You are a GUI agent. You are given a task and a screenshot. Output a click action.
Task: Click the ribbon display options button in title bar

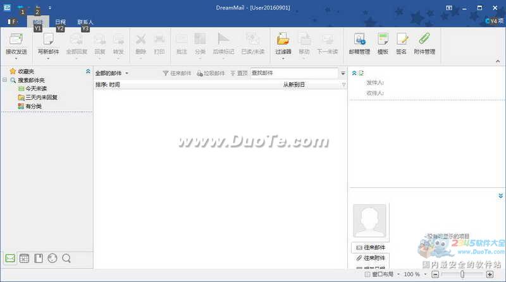click(449, 8)
